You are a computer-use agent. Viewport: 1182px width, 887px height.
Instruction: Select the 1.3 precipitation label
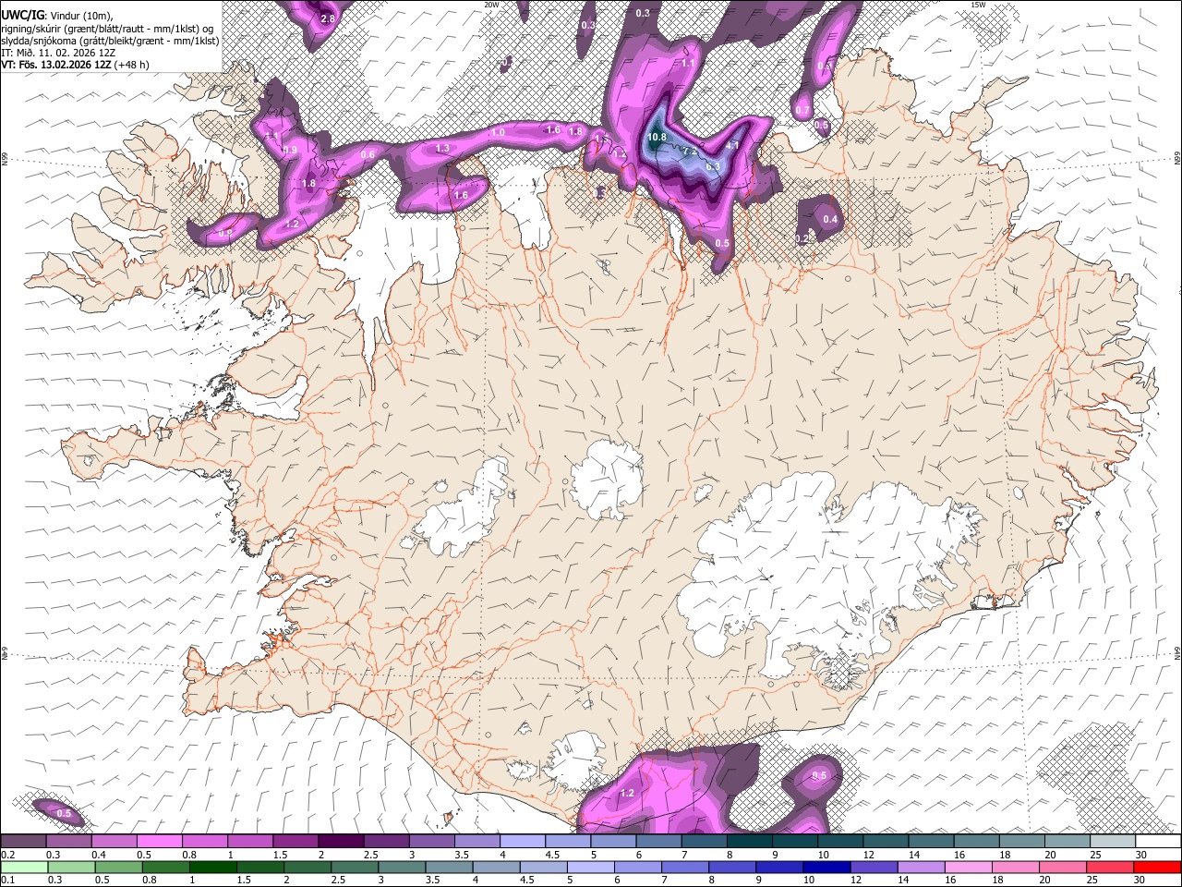tap(442, 148)
